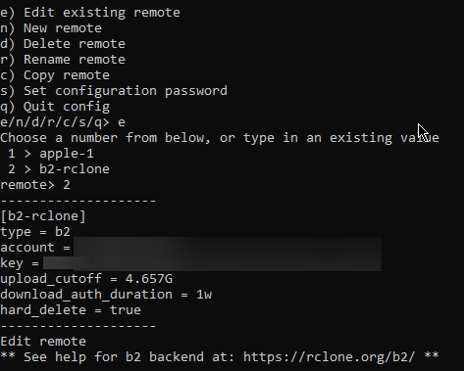Click the 'Set configuration password' line
This screenshot has width=464, height=371.
(x=114, y=91)
